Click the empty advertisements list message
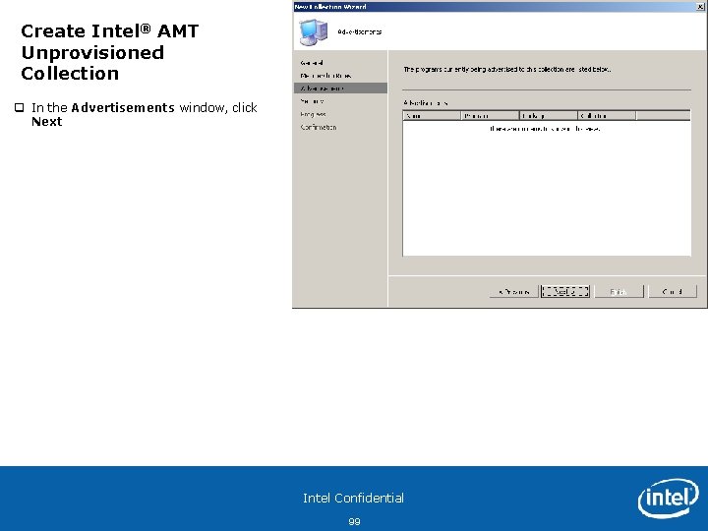This screenshot has height=531, width=708. [x=546, y=129]
